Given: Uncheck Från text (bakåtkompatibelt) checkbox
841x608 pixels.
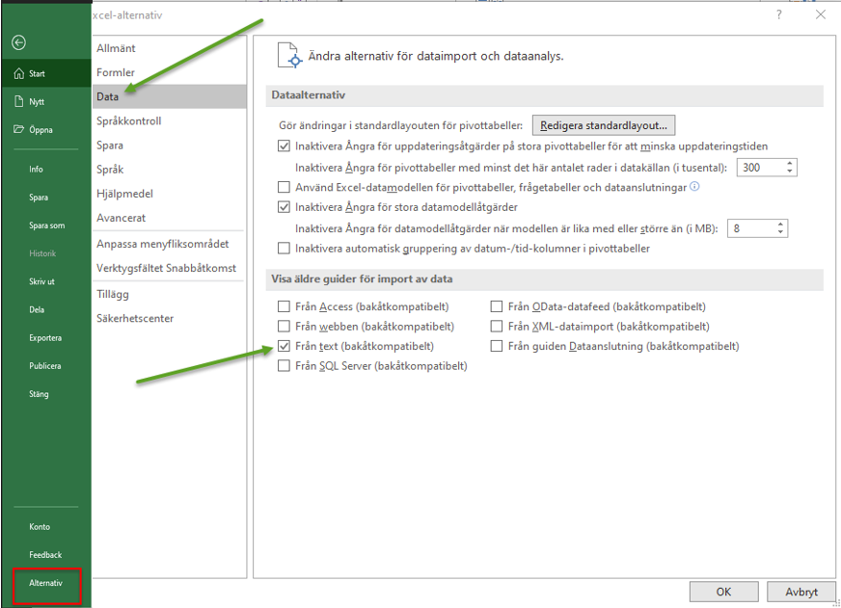Looking at the screenshot, I should [284, 346].
